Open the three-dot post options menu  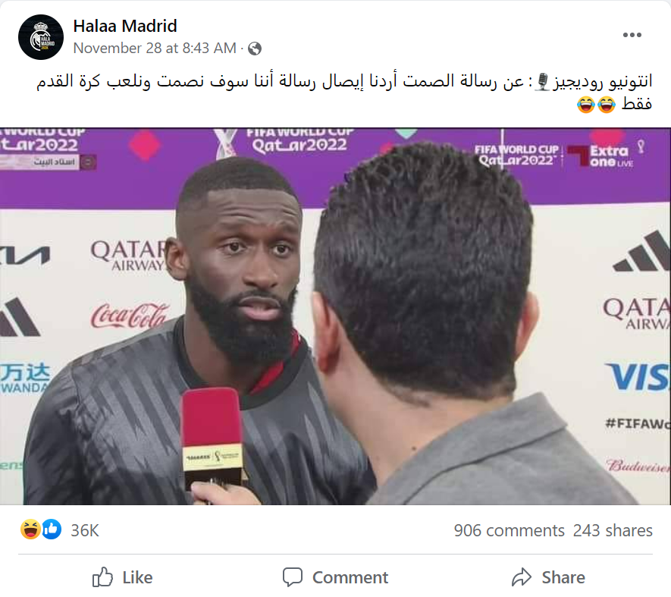pyautogui.click(x=632, y=35)
